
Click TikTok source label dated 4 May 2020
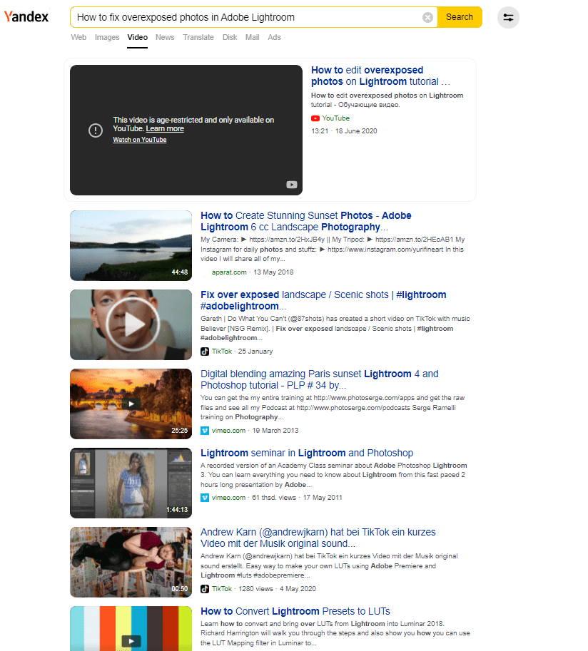[222, 589]
